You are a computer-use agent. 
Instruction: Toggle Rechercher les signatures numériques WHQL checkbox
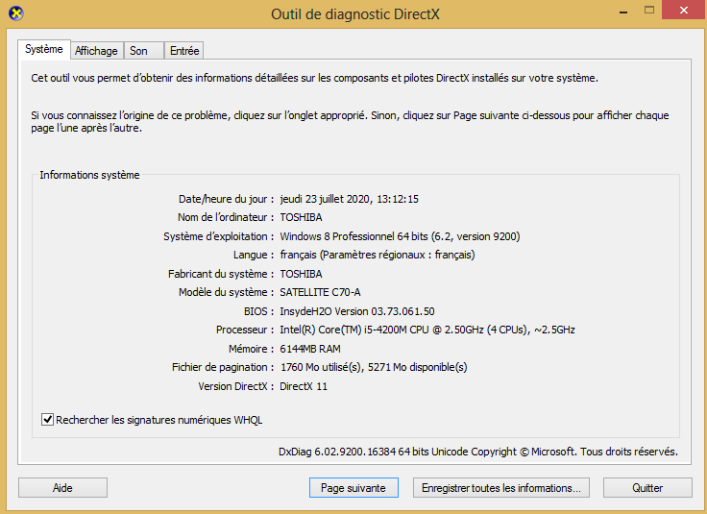47,420
